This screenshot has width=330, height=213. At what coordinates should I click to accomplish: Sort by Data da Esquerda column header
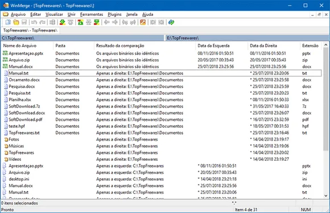[x=222, y=45]
